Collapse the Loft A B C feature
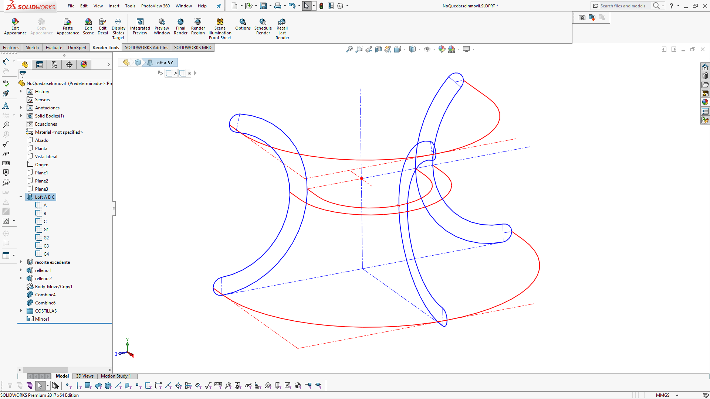The image size is (710, 399). (21, 197)
